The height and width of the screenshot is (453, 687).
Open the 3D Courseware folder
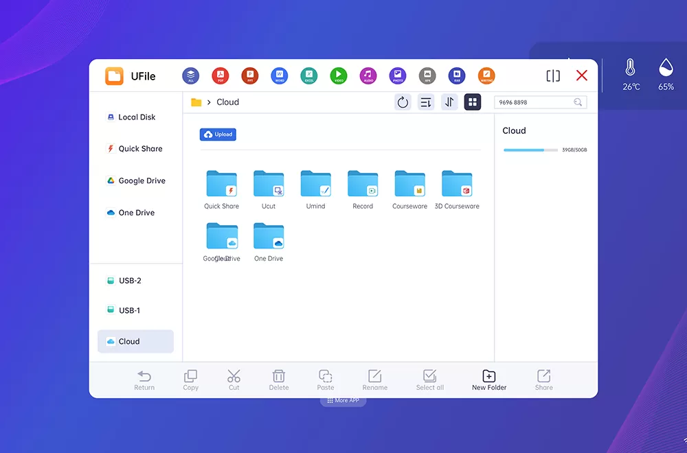tap(457, 189)
